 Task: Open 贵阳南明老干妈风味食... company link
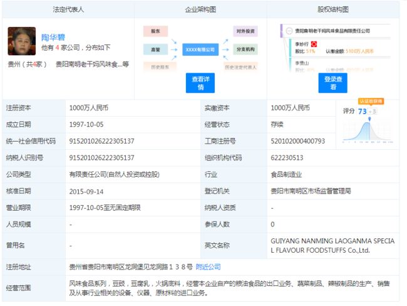[x=93, y=64]
